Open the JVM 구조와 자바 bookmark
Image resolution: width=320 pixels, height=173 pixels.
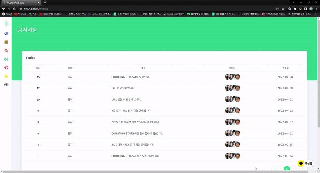pyautogui.click(x=76, y=14)
